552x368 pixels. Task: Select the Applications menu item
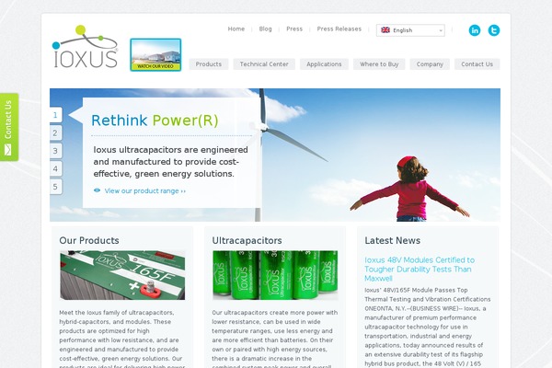tap(324, 64)
